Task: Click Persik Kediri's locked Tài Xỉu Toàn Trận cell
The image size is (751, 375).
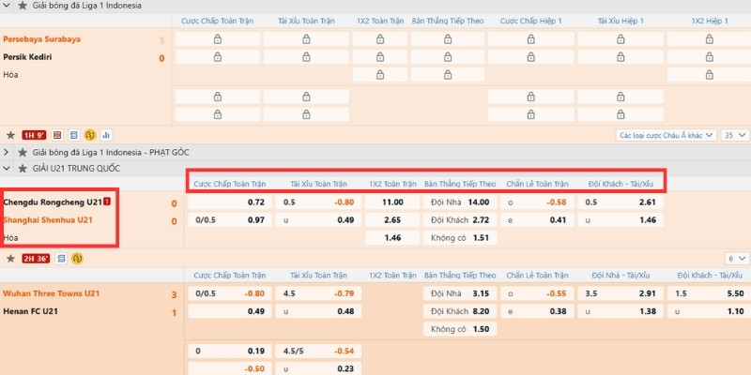Action: click(x=306, y=57)
